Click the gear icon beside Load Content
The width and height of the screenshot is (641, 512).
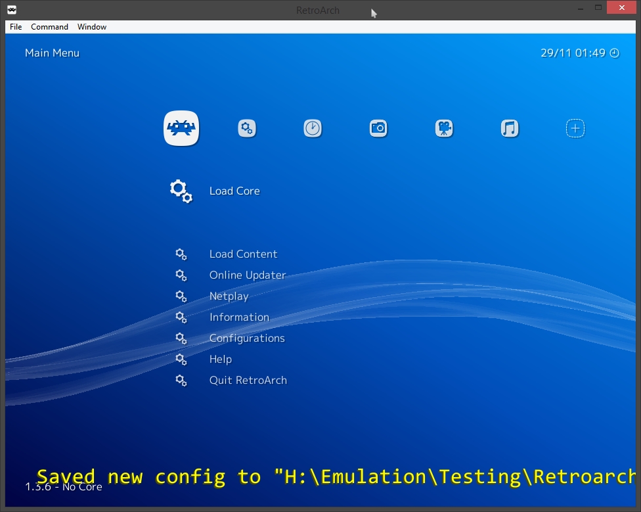pyautogui.click(x=181, y=254)
